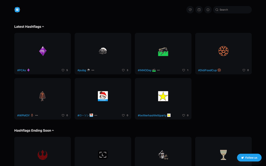The width and height of the screenshot is (266, 166).
Task: Click the purple gem #PCAs image
Action: coord(43,51)
